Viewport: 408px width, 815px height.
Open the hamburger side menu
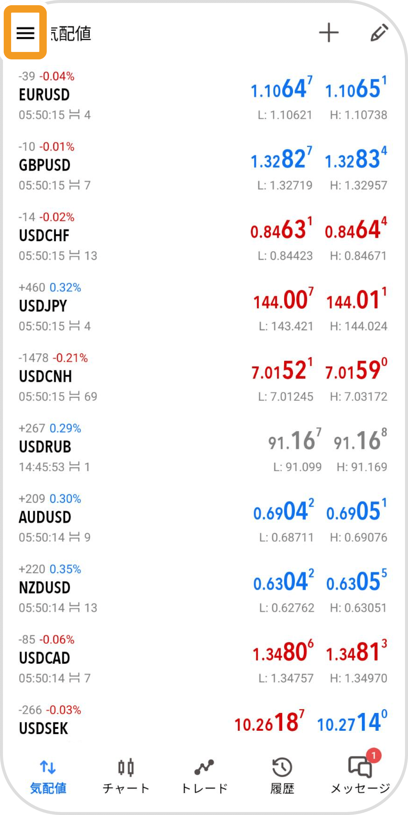point(25,33)
